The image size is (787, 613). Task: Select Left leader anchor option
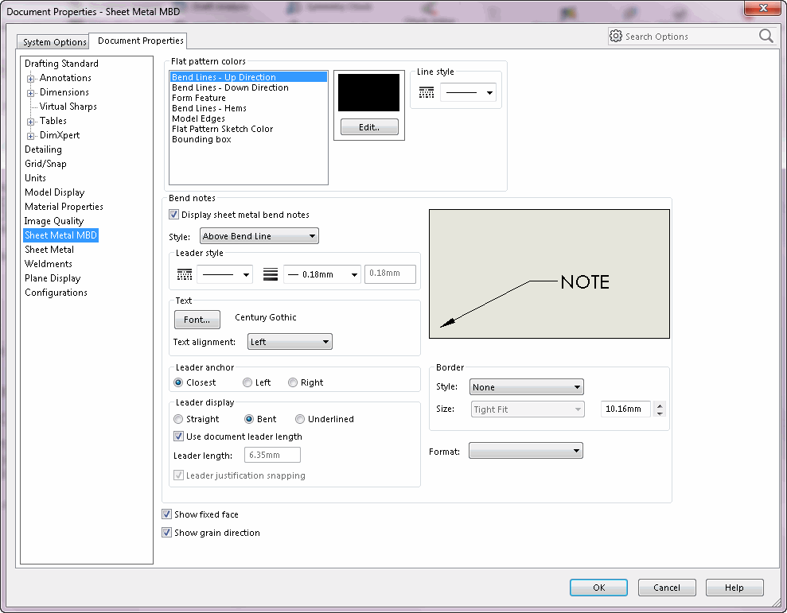point(247,382)
